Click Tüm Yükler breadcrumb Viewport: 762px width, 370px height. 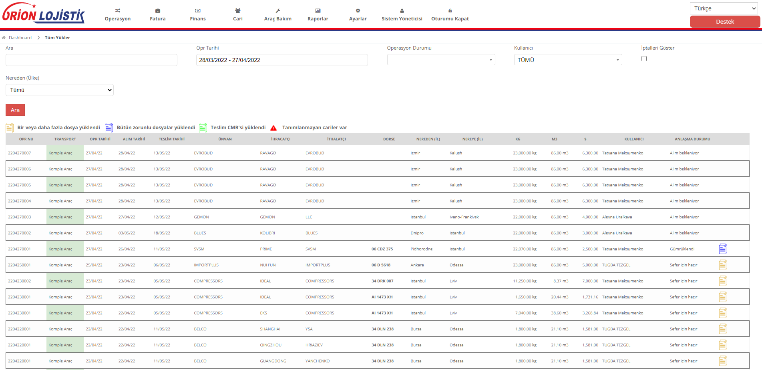pos(57,38)
